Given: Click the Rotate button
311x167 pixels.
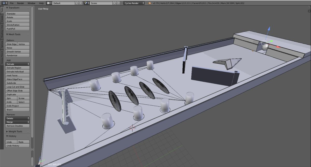Looking at the screenshot, I should [x=18, y=17].
